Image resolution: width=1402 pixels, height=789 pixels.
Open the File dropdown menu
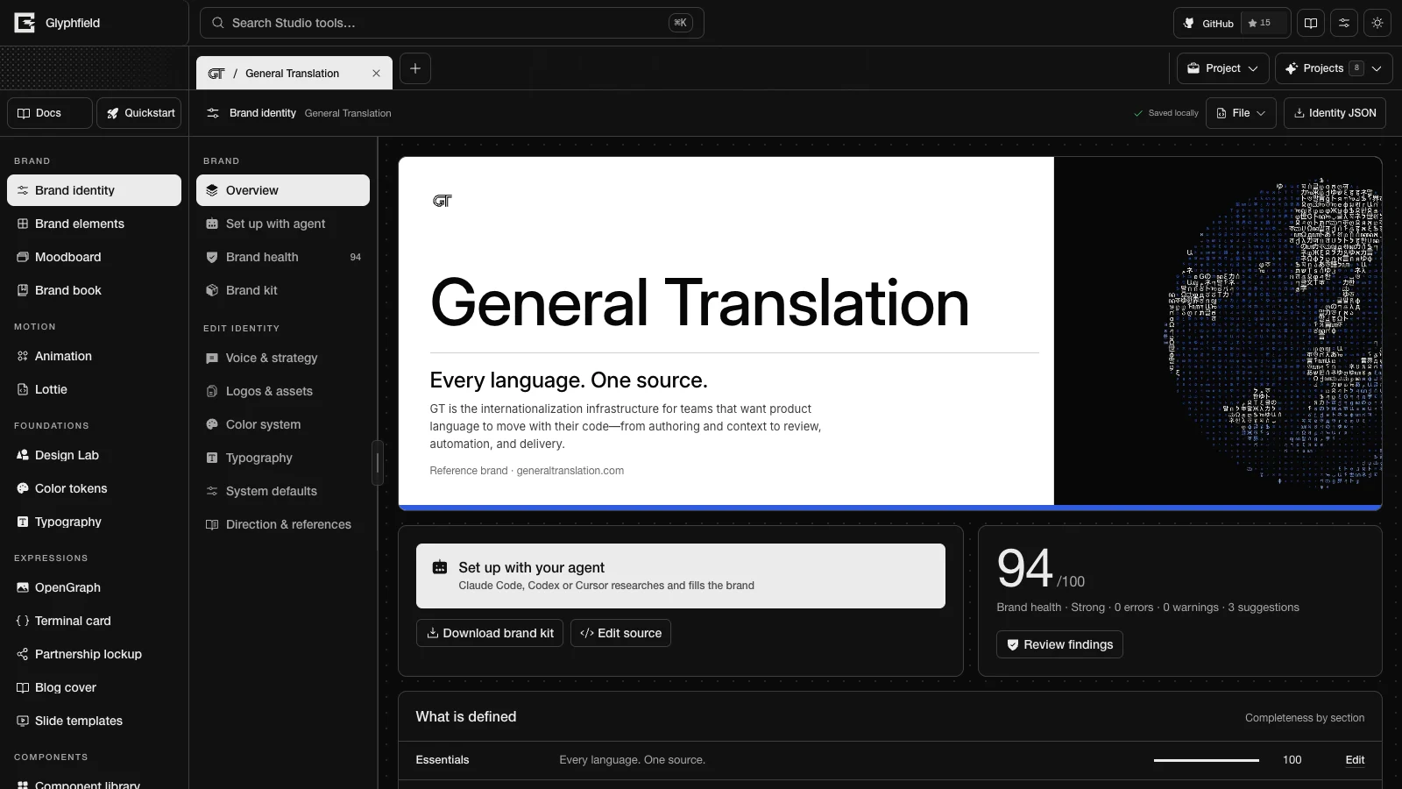(x=1241, y=113)
